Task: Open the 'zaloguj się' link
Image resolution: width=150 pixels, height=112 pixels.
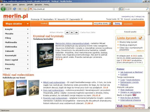Action: (x=140, y=16)
